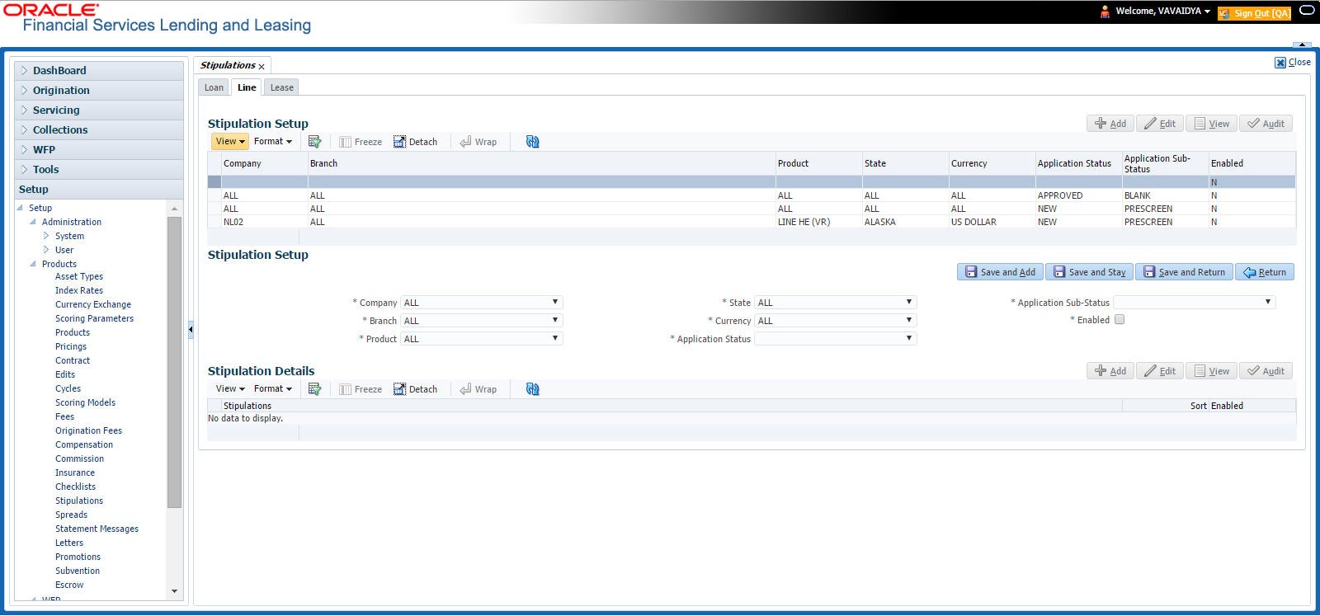
Task: Open the Company dropdown
Action: tap(481, 303)
